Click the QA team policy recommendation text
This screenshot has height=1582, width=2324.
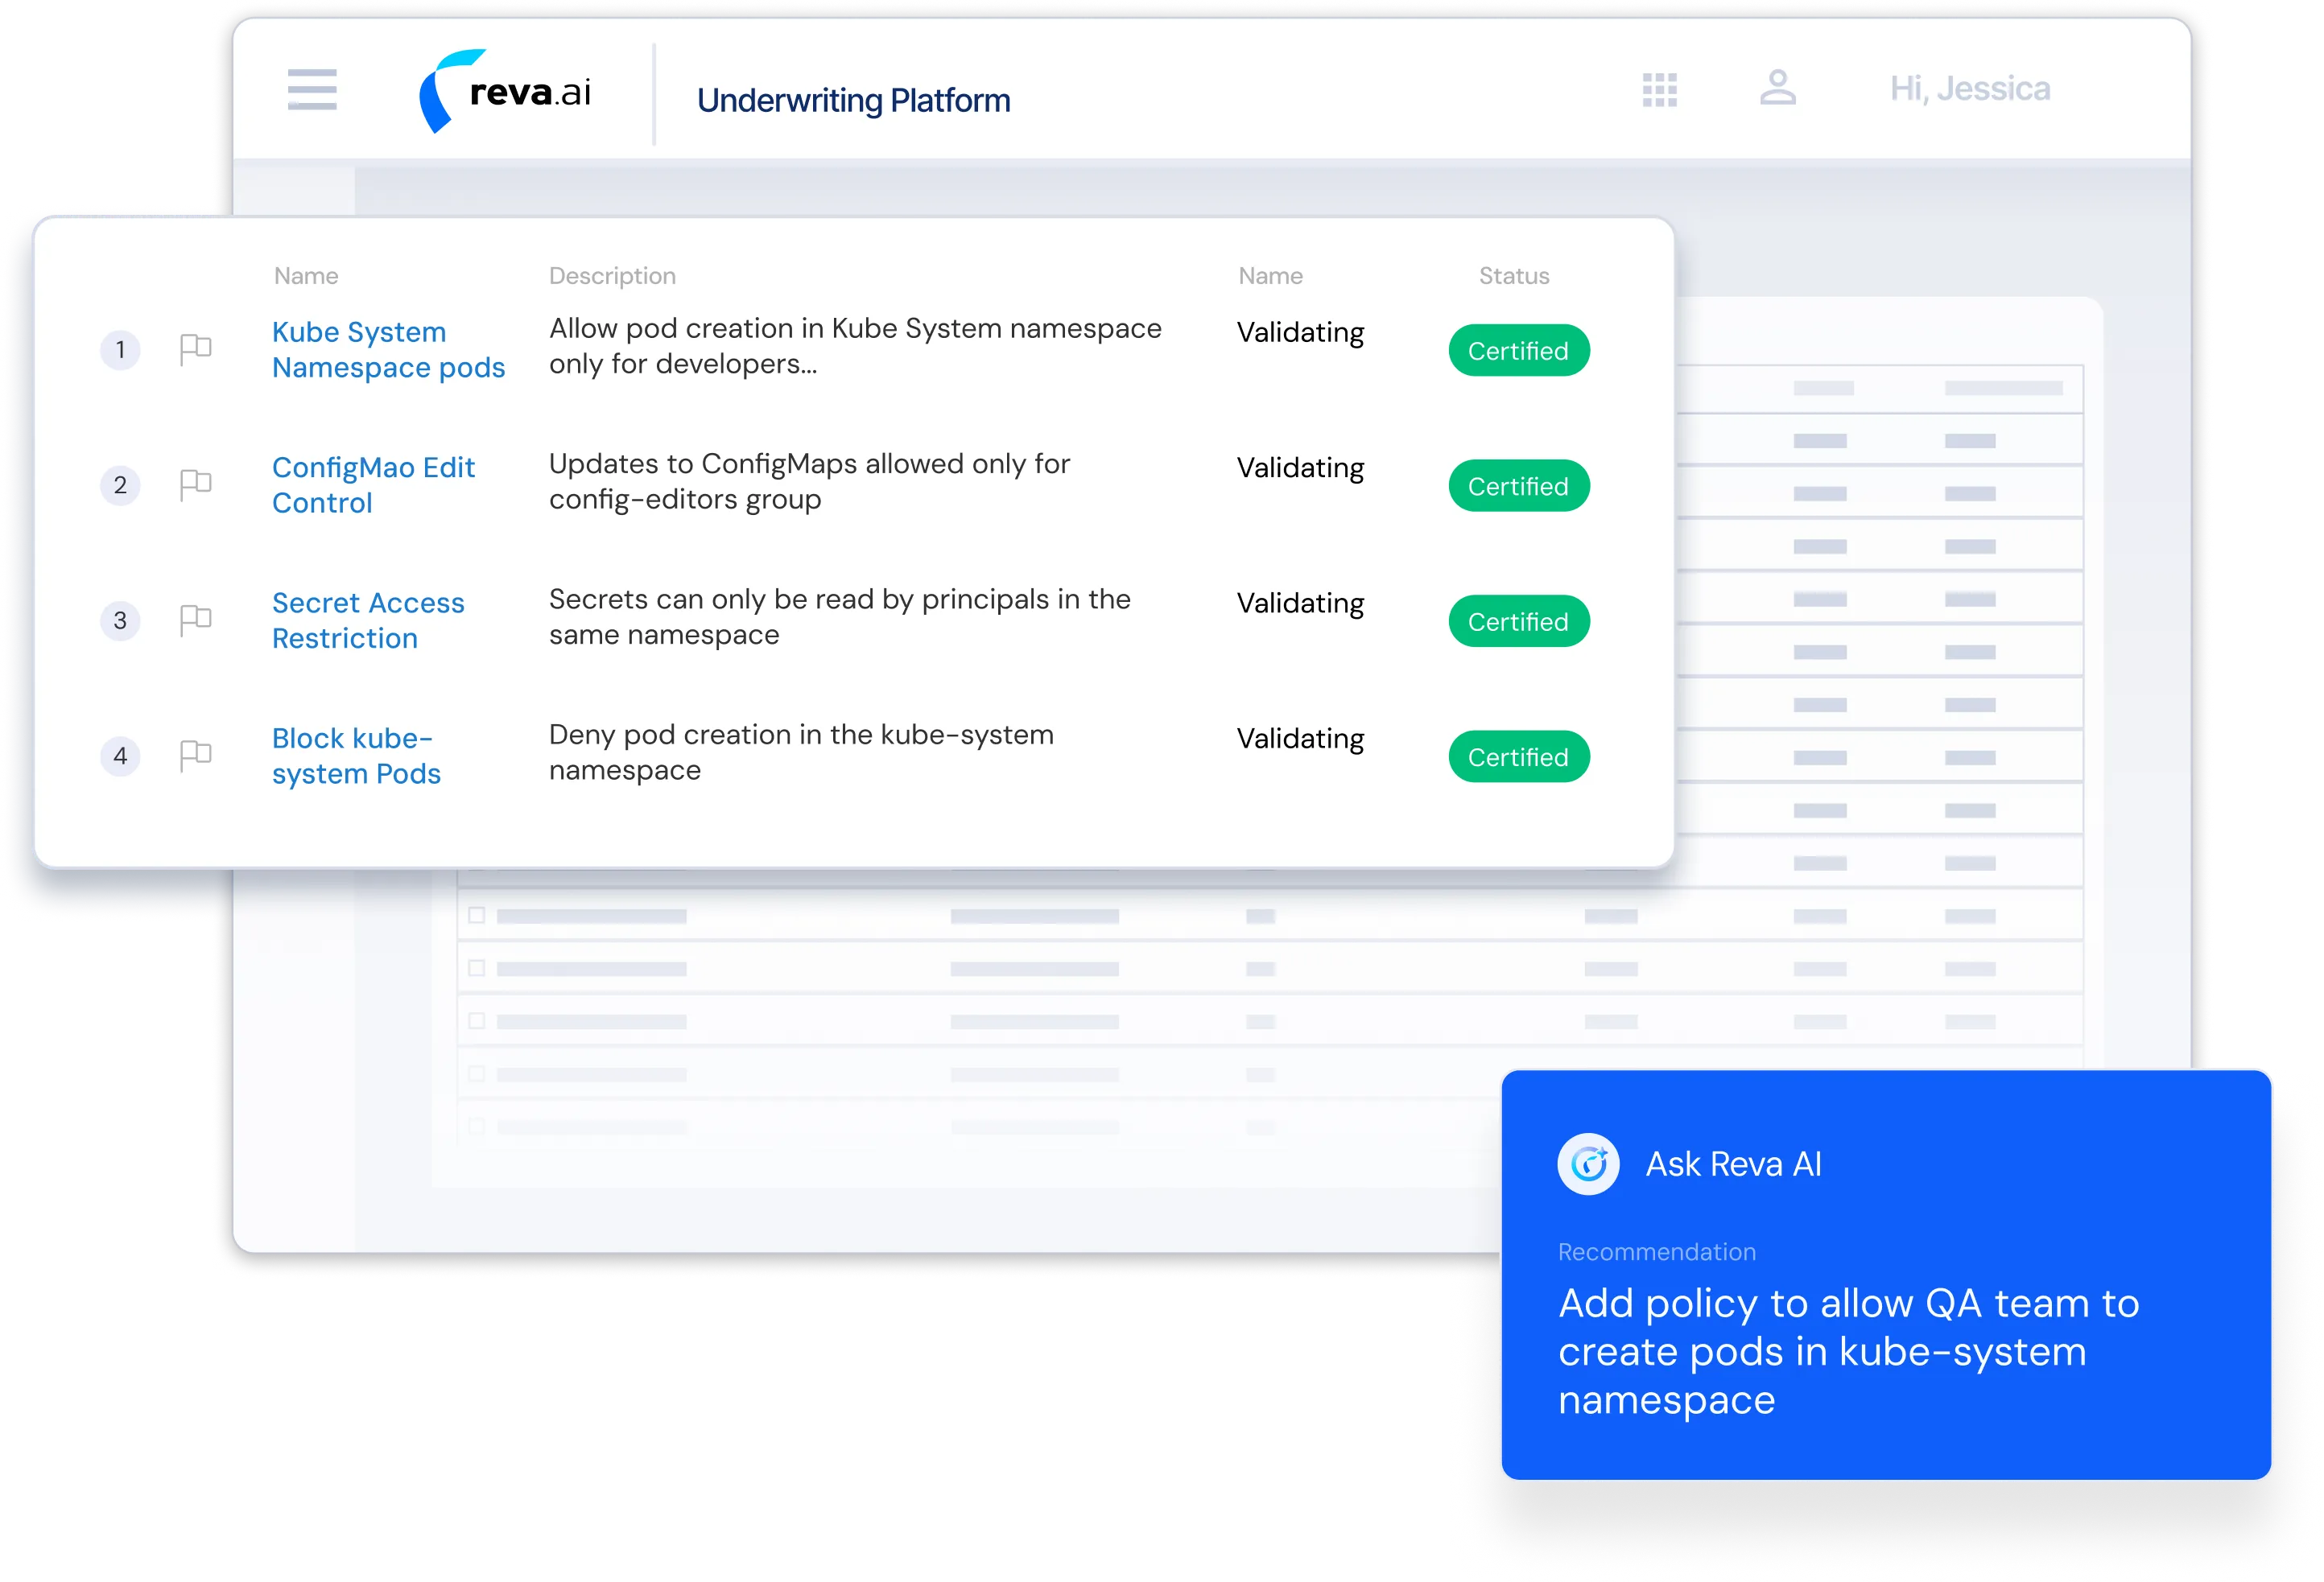pyautogui.click(x=1847, y=1351)
